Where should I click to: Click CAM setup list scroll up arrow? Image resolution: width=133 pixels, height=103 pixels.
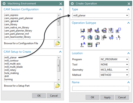click(59, 58)
